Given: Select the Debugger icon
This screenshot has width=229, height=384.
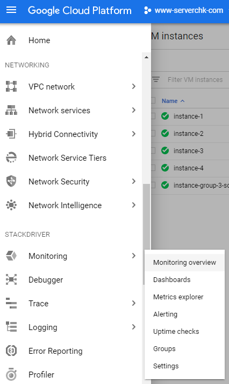Looking at the screenshot, I should pos(11,279).
